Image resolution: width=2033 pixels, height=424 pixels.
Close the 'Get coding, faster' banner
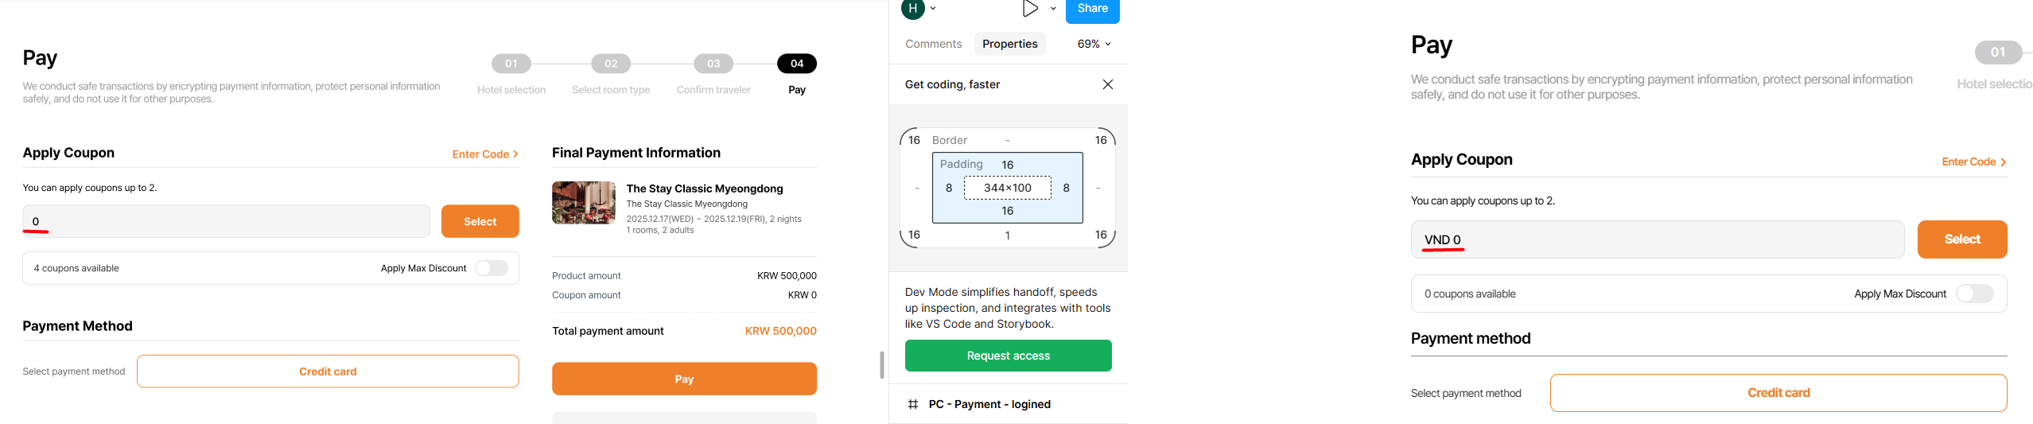[x=1107, y=84]
